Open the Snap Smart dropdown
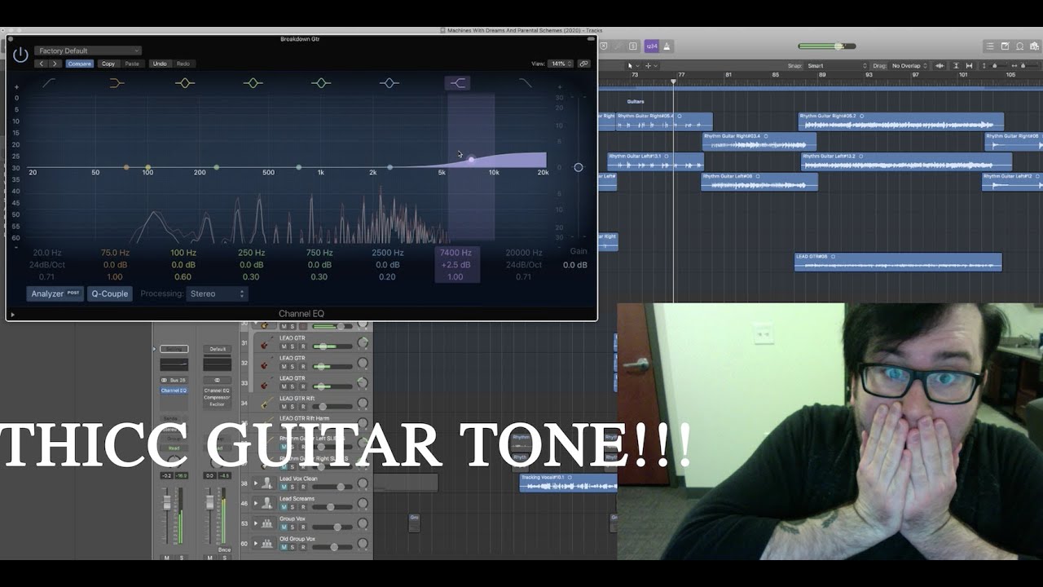Viewport: 1043px width, 587px height. (837, 65)
